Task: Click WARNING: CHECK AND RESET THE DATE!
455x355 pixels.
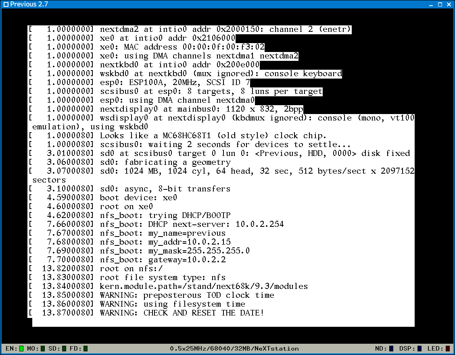Action: 146,313
